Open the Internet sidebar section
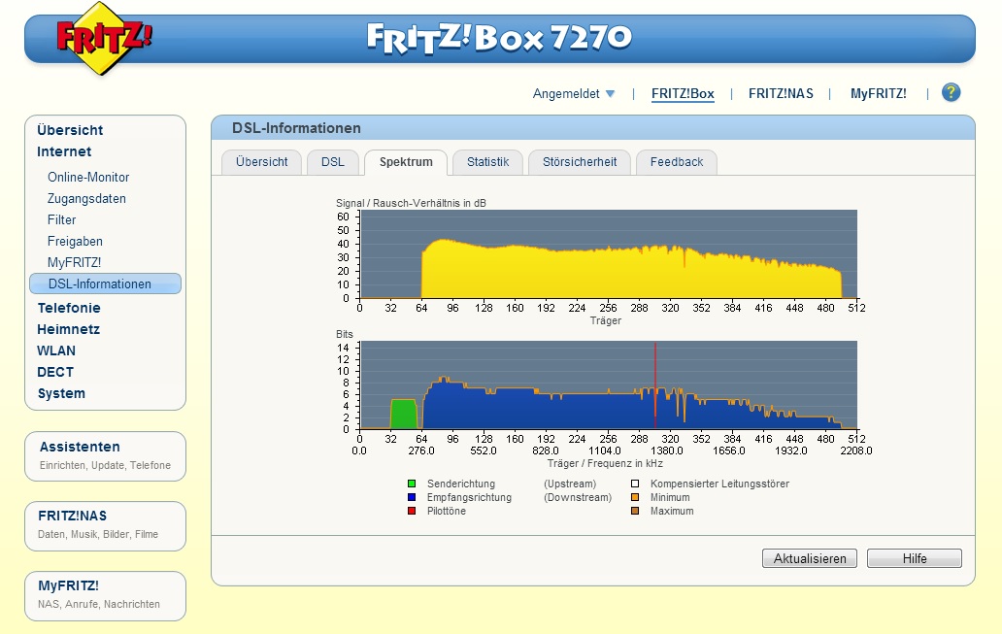 point(64,152)
